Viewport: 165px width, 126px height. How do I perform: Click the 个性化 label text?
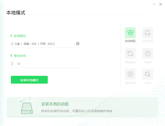click(x=148, y=83)
